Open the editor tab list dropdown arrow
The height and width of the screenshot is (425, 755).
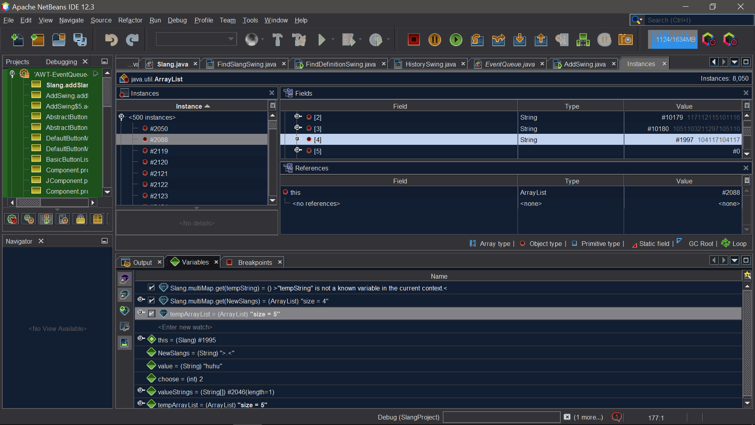tap(735, 62)
